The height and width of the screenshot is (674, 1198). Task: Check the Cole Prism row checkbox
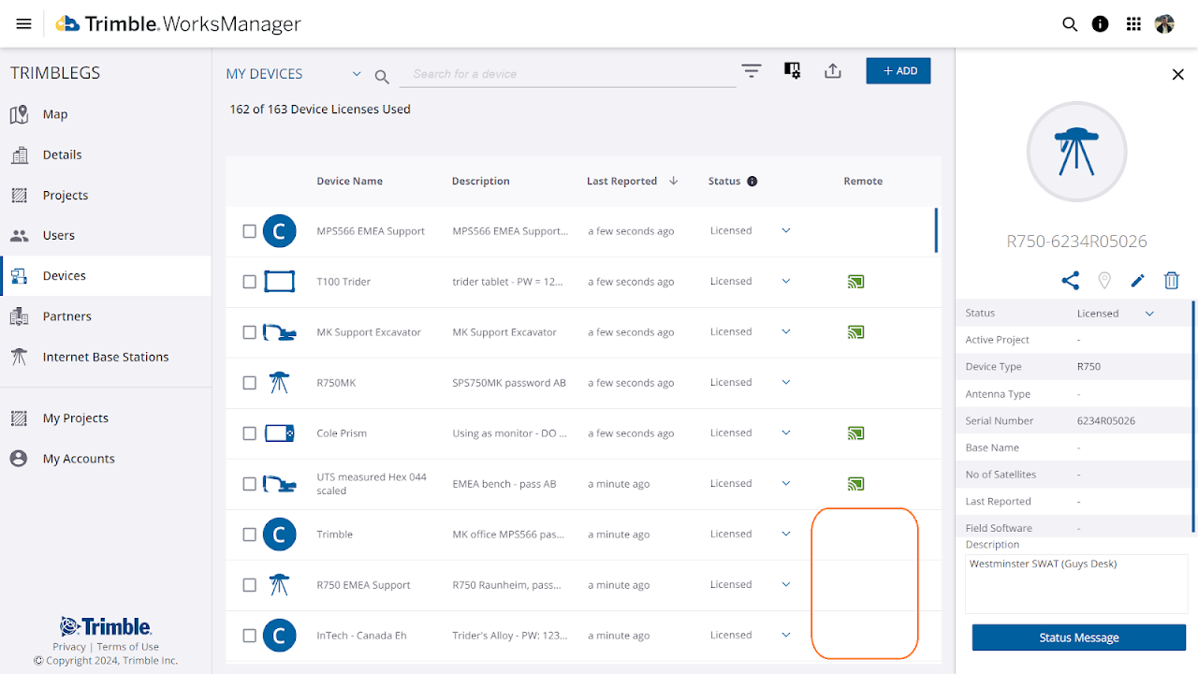[x=250, y=433]
